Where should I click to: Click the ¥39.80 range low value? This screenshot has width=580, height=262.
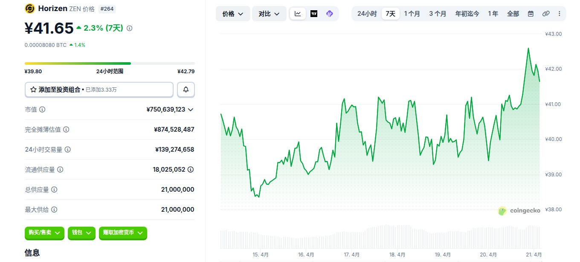click(x=33, y=72)
